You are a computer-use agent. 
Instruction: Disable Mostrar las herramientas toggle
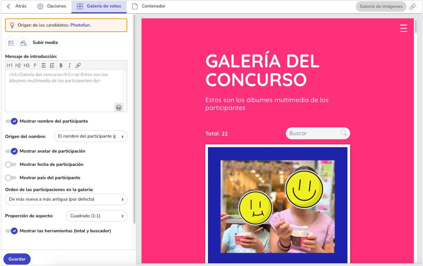(x=12, y=231)
